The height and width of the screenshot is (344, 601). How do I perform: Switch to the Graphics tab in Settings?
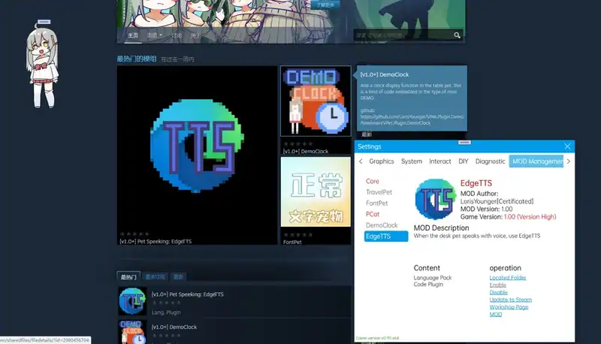[x=382, y=161]
